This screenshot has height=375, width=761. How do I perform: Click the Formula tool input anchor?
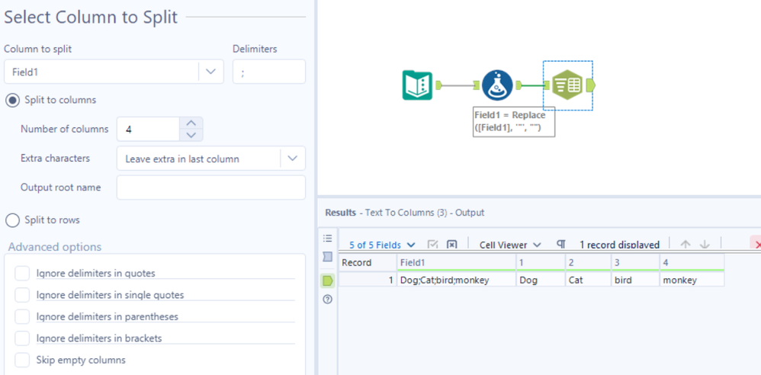[476, 85]
